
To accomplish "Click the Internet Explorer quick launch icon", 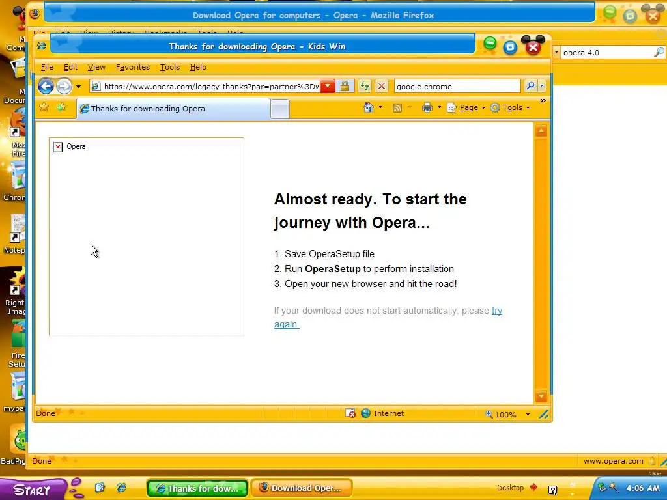I will (x=121, y=487).
